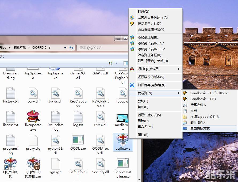Send to 桌面快捷方式
The image size is (238, 182).
210,128
